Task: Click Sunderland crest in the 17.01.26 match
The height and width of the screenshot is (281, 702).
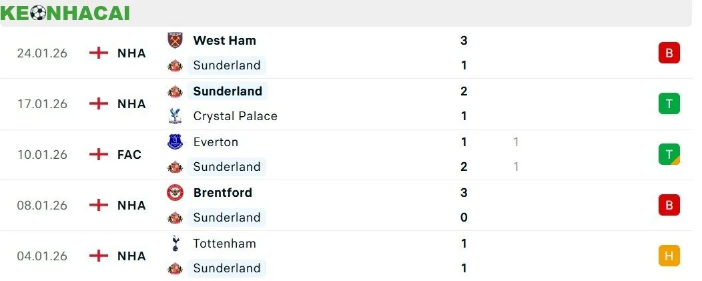Action: point(174,91)
